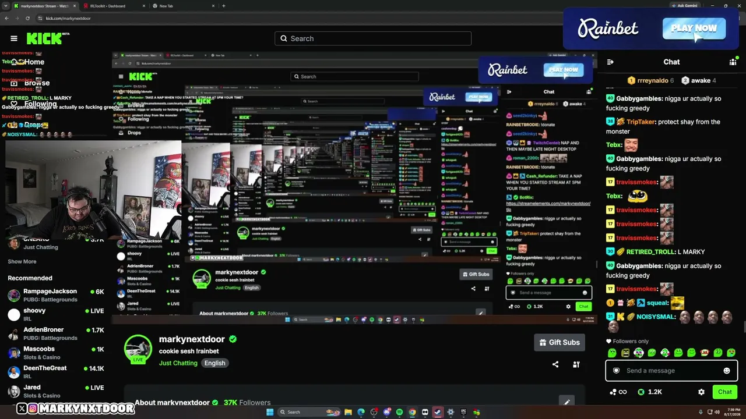Open the Kicks balance 1.2K icon
This screenshot has width=746, height=419.
tap(650, 392)
